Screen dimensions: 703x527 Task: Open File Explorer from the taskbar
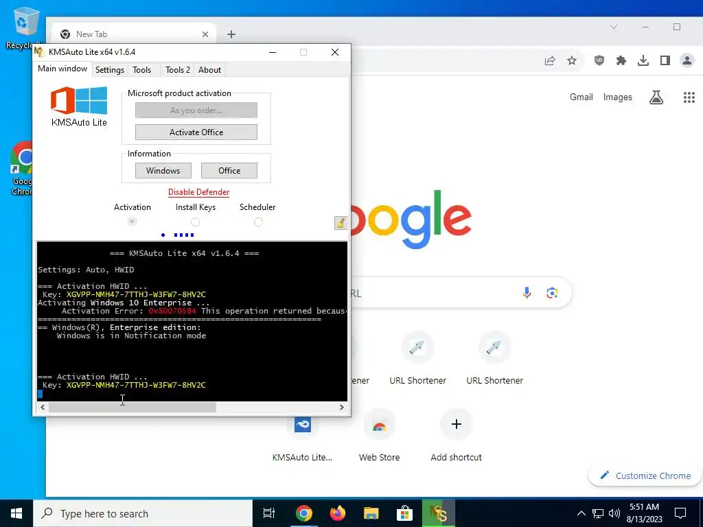pos(371,513)
